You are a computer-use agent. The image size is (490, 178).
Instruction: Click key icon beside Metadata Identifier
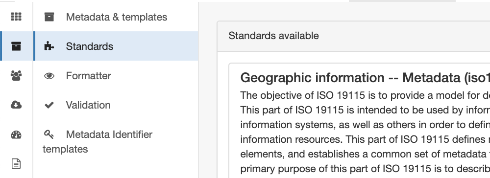(49, 134)
